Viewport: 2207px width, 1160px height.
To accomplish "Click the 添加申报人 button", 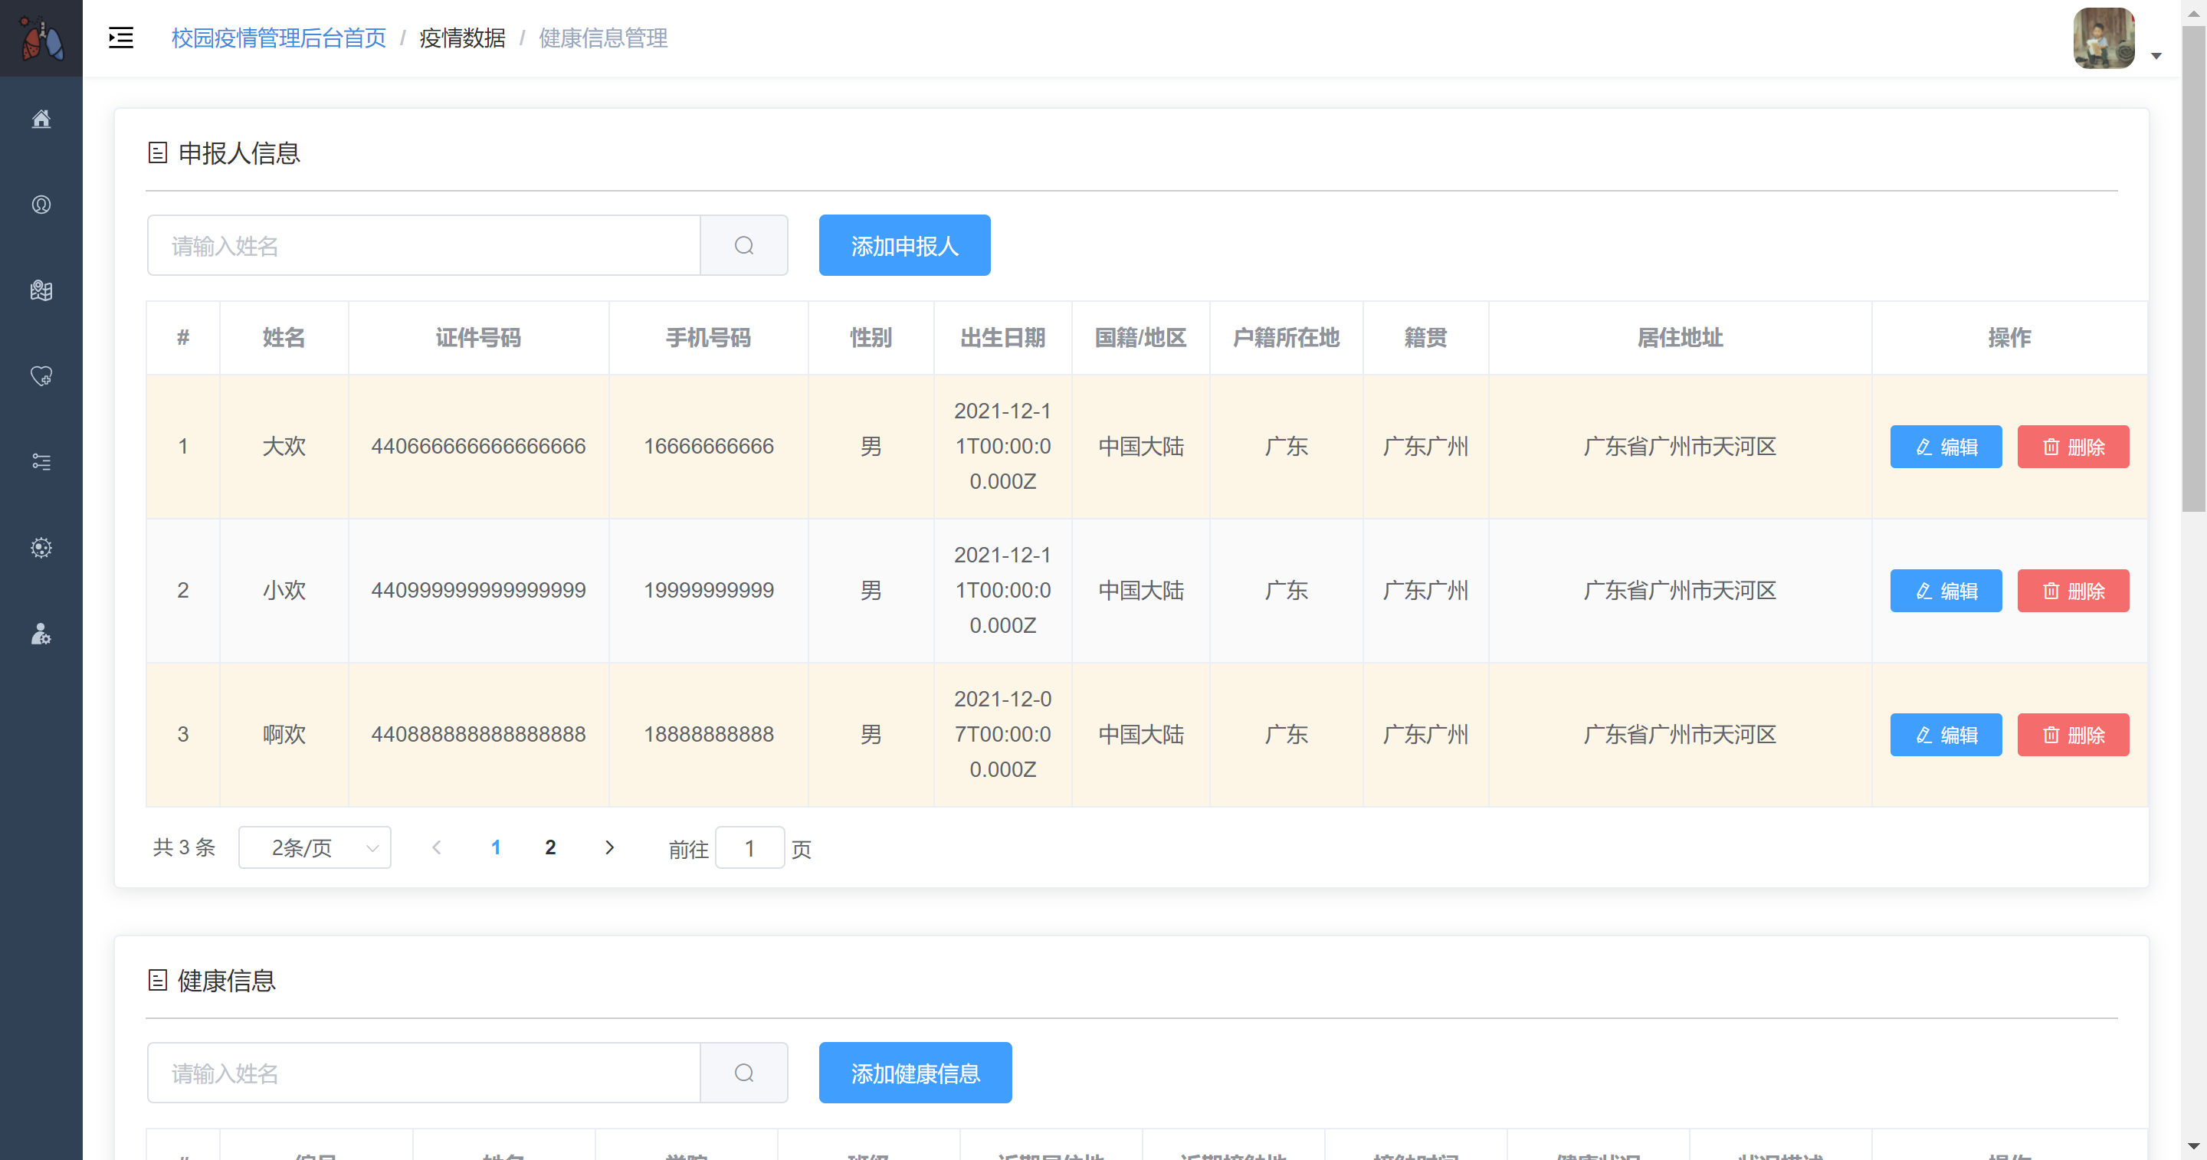I will (x=904, y=246).
